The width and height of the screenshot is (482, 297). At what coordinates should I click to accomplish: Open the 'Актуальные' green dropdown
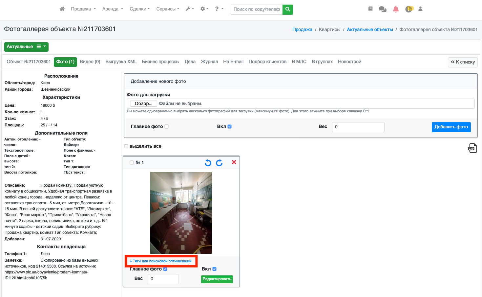[26, 47]
